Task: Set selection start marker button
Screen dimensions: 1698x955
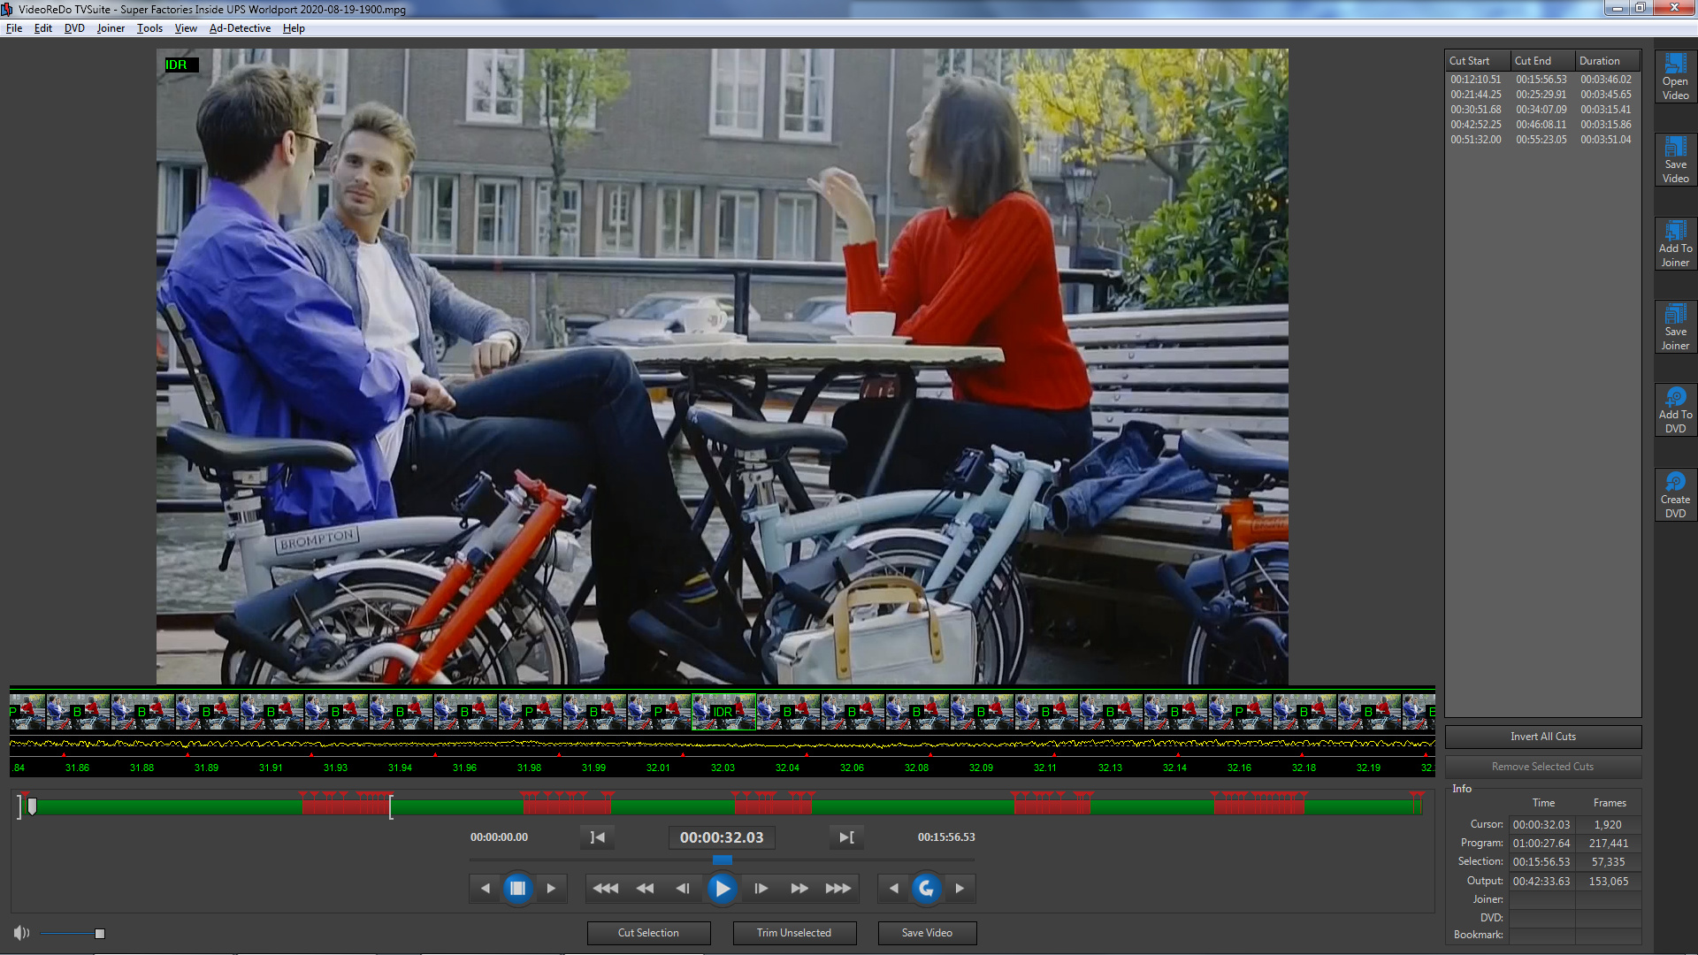Action: point(598,837)
